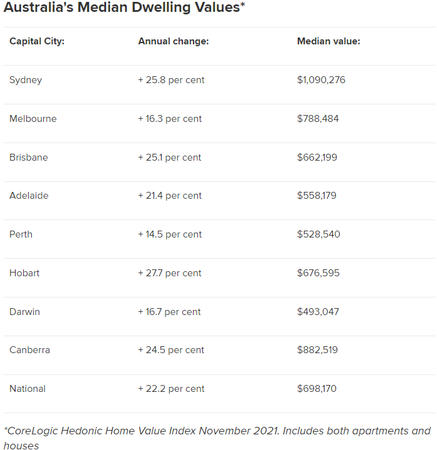Select the Brisbane city cell

click(29, 157)
